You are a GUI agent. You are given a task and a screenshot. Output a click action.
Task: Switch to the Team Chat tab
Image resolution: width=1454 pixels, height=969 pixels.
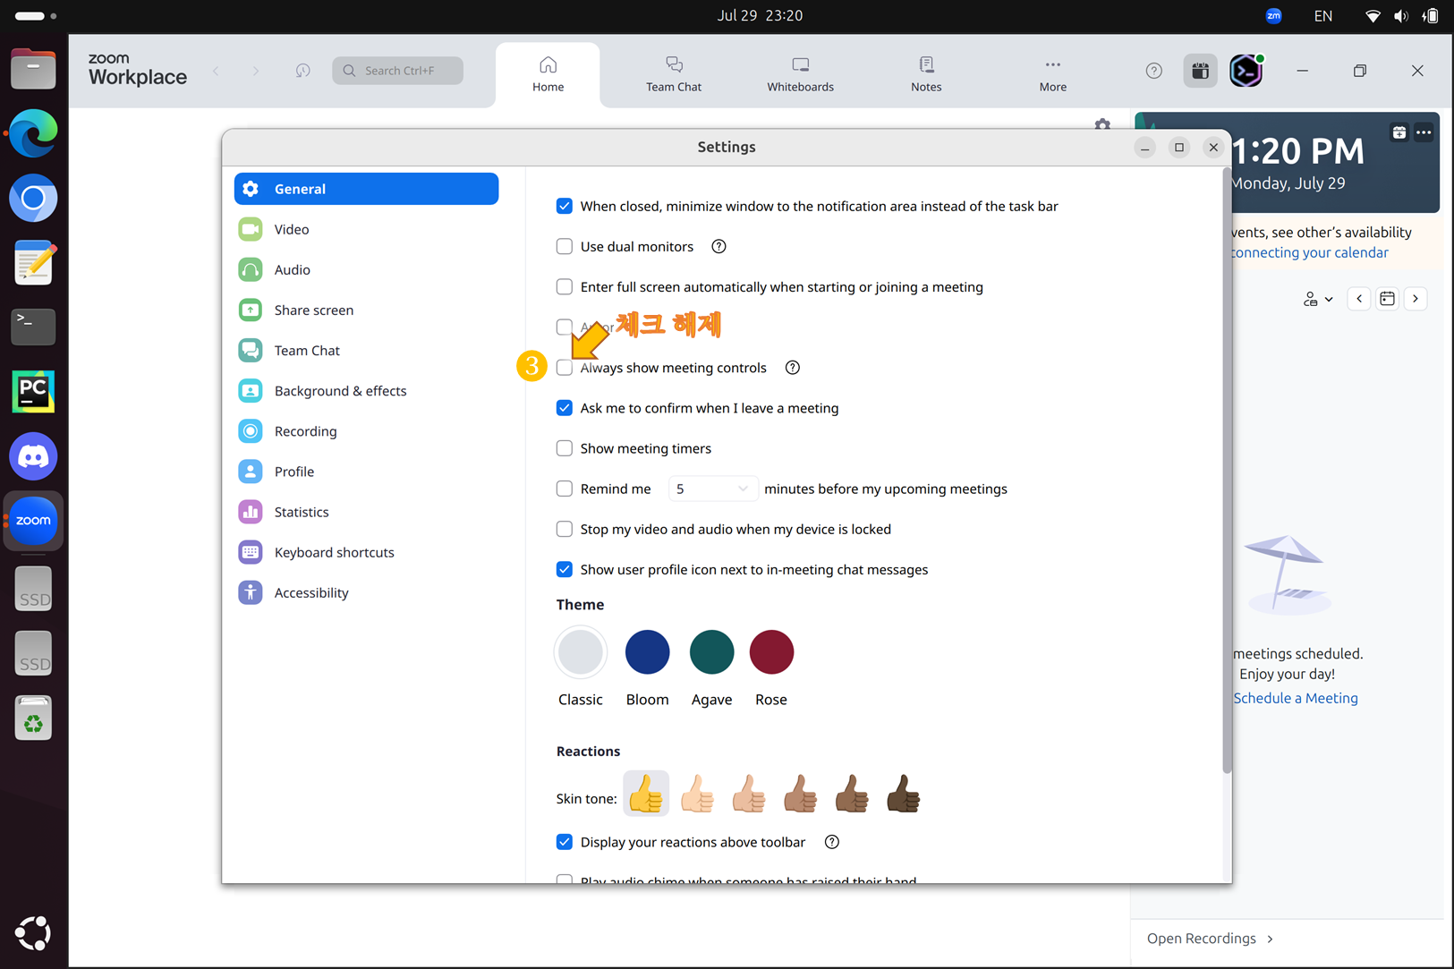pyautogui.click(x=674, y=74)
